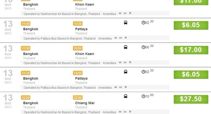The width and height of the screenshot is (211, 114).
Task: Click the 12:00 departure time badge
Action: [26, 98]
